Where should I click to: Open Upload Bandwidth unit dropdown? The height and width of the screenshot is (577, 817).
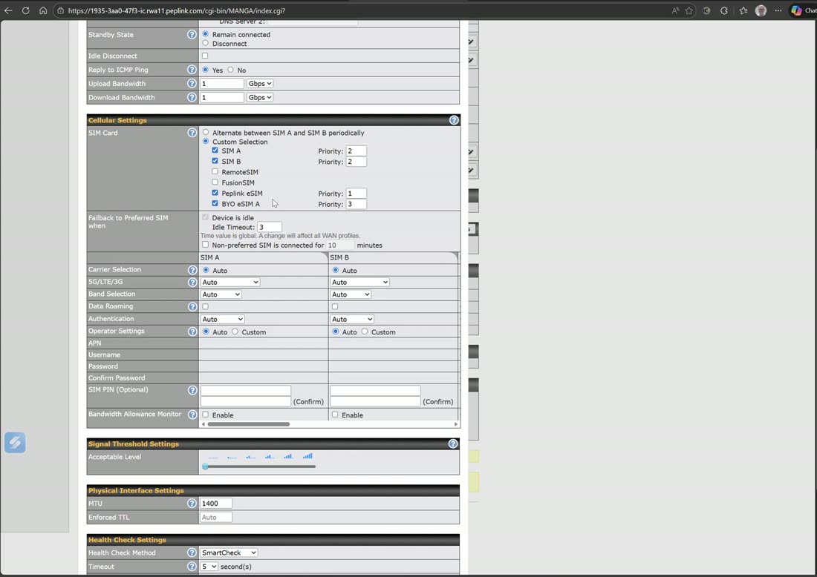pos(259,83)
